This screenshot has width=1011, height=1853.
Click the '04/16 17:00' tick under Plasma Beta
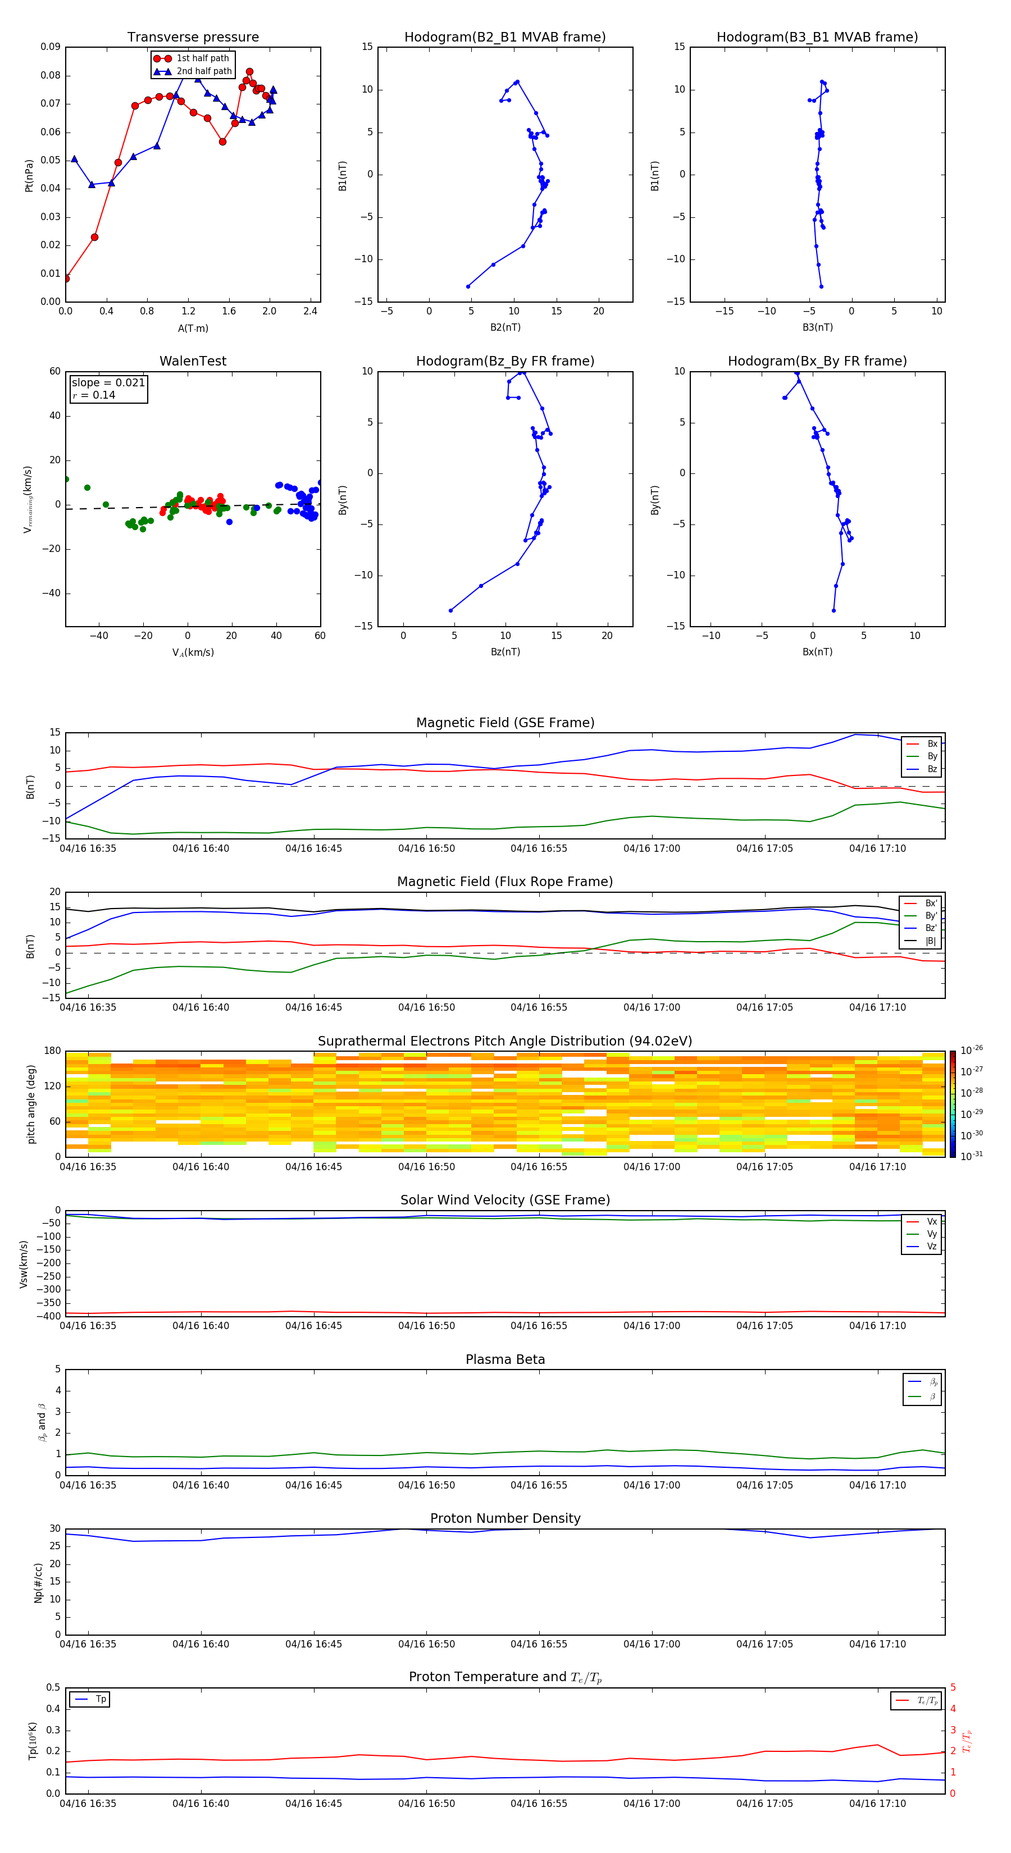[x=651, y=1485]
